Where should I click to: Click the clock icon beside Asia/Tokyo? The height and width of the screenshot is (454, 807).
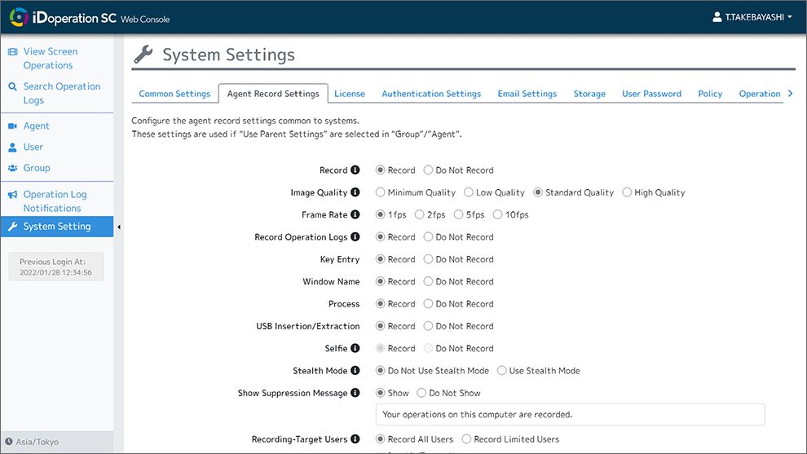coord(9,442)
